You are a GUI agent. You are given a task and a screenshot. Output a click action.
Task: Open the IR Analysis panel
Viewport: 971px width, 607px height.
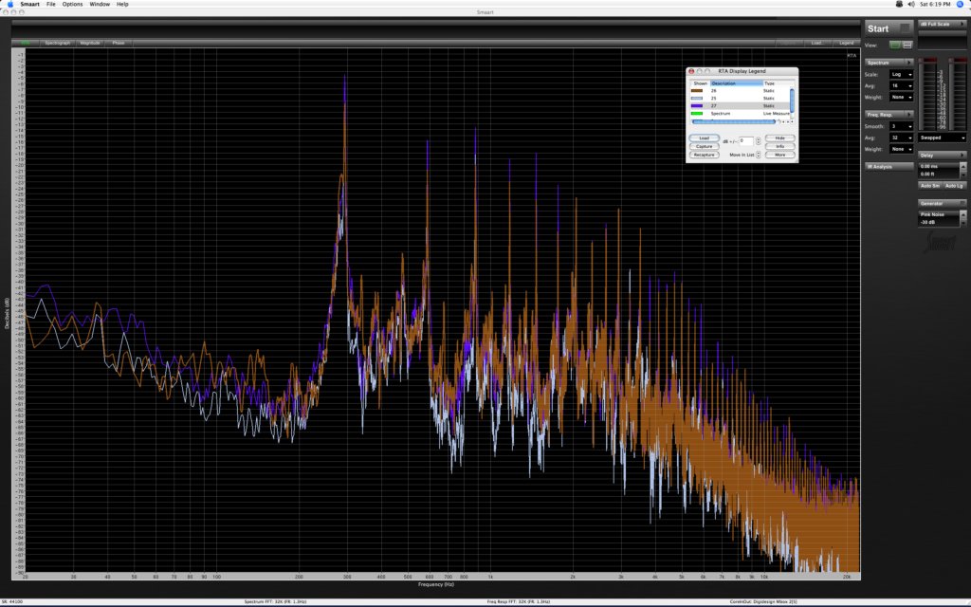pos(889,167)
